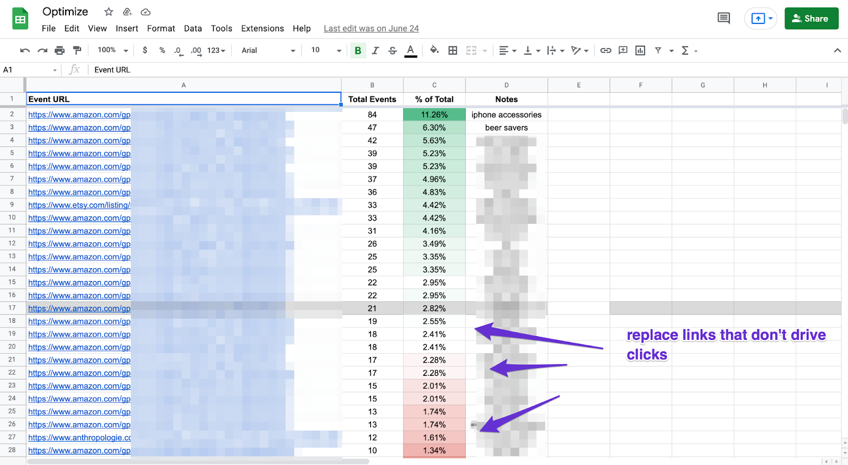Open the Google Sheets home icon
Viewport: 848px width, 465px height.
click(20, 19)
